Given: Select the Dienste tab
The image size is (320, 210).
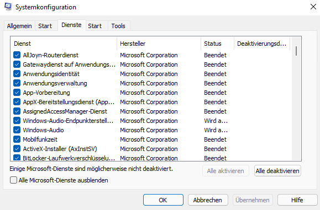Looking at the screenshot, I should 71,25.
